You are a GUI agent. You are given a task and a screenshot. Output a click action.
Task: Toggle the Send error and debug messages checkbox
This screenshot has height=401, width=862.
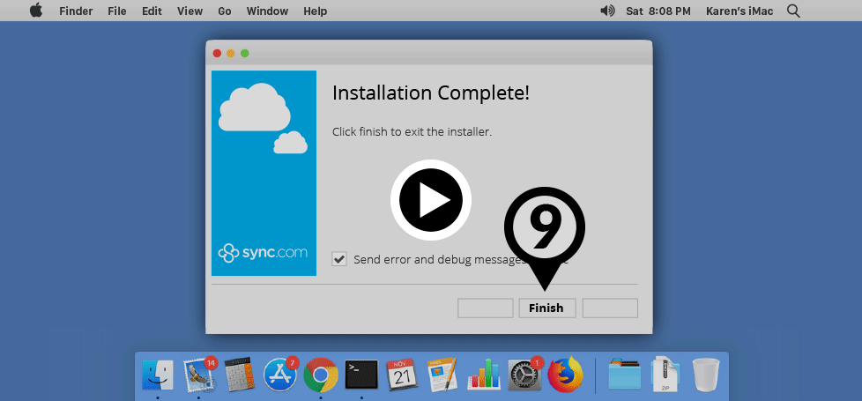click(339, 259)
